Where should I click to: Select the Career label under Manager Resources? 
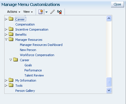pos(25,60)
